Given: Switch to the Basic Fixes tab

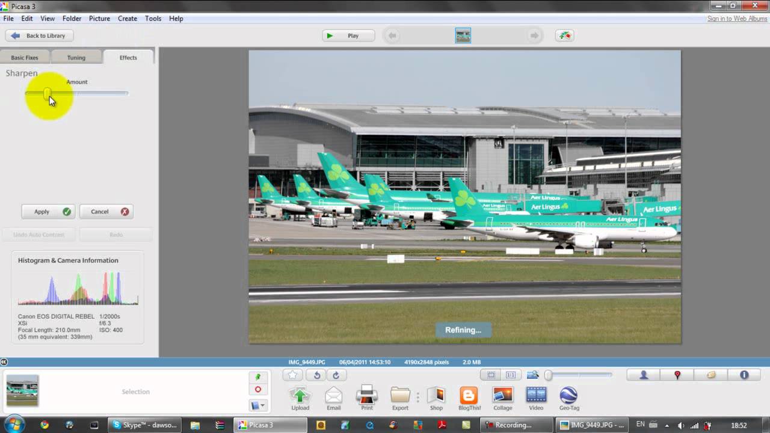Looking at the screenshot, I should tap(25, 58).
